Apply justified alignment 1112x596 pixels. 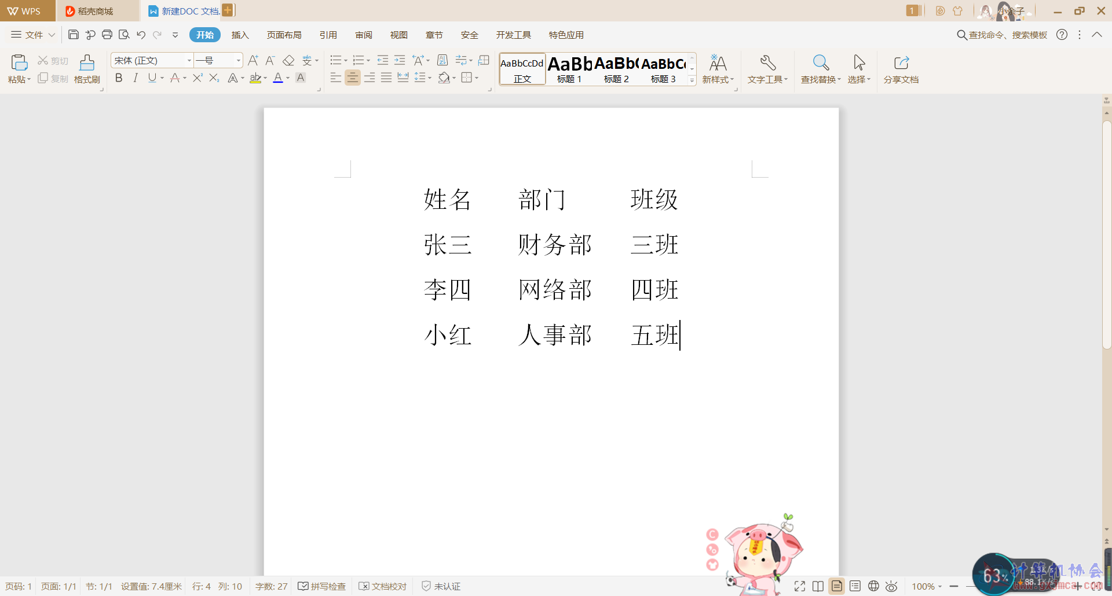pyautogui.click(x=386, y=78)
